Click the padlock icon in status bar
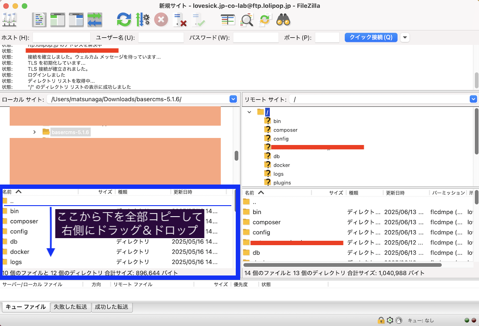 pos(381,320)
